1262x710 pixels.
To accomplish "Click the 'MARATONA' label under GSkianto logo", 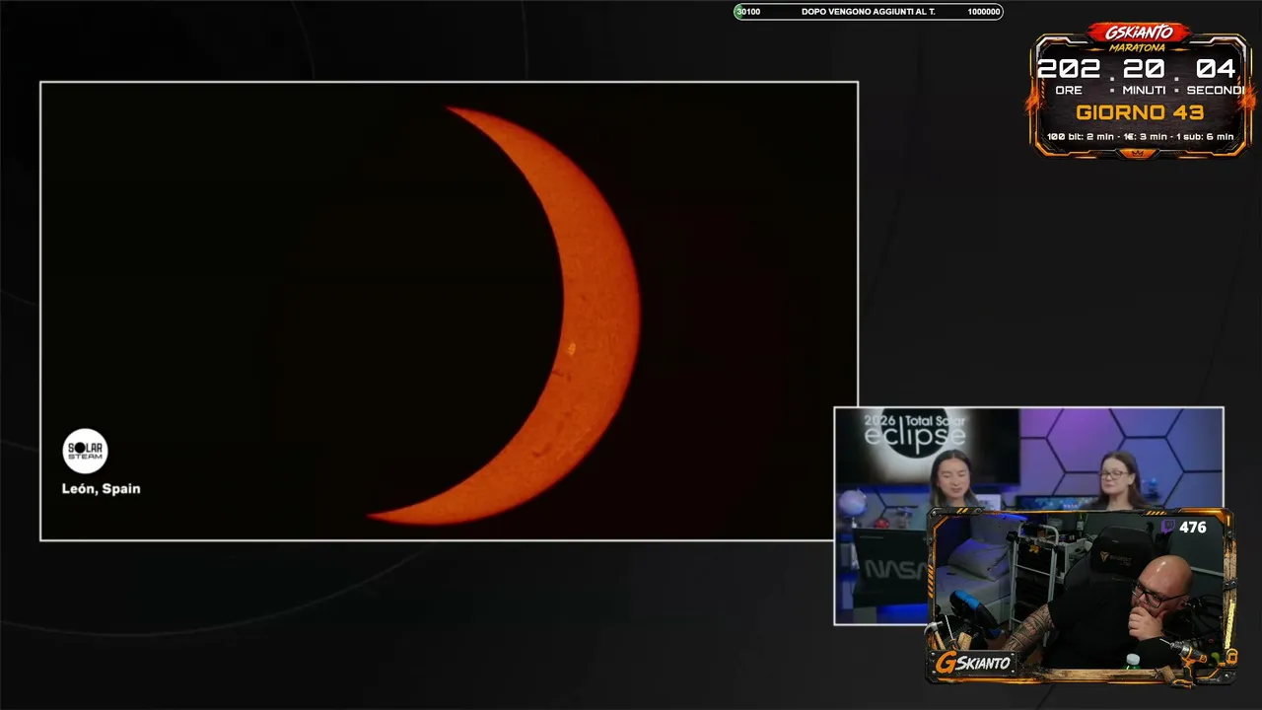I will click(1139, 47).
